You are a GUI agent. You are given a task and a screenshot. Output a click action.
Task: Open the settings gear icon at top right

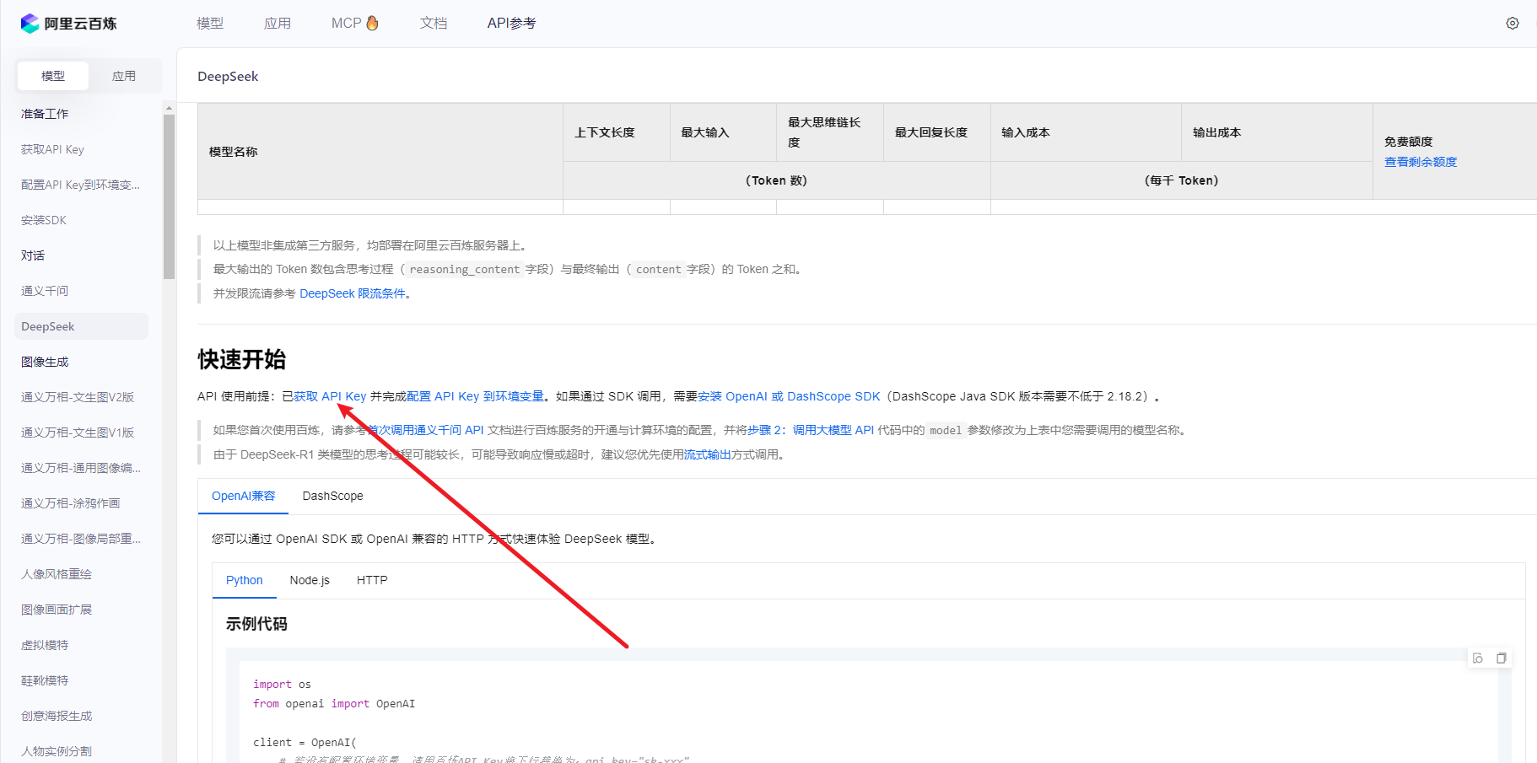[1513, 24]
